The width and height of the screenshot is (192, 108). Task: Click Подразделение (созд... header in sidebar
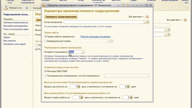tap(17, 14)
